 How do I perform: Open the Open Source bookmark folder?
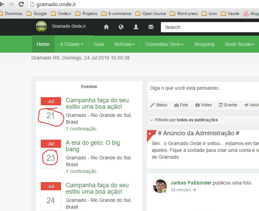(151, 14)
